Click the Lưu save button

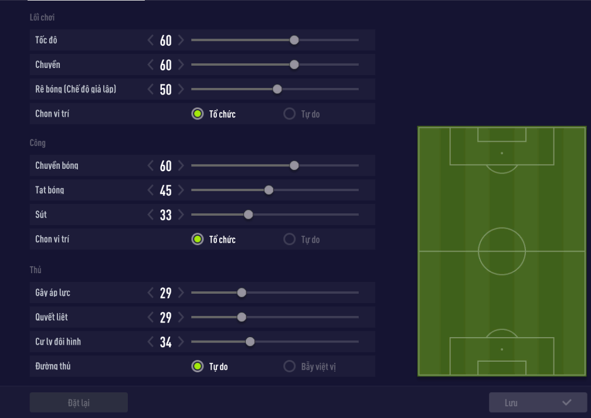tap(538, 403)
